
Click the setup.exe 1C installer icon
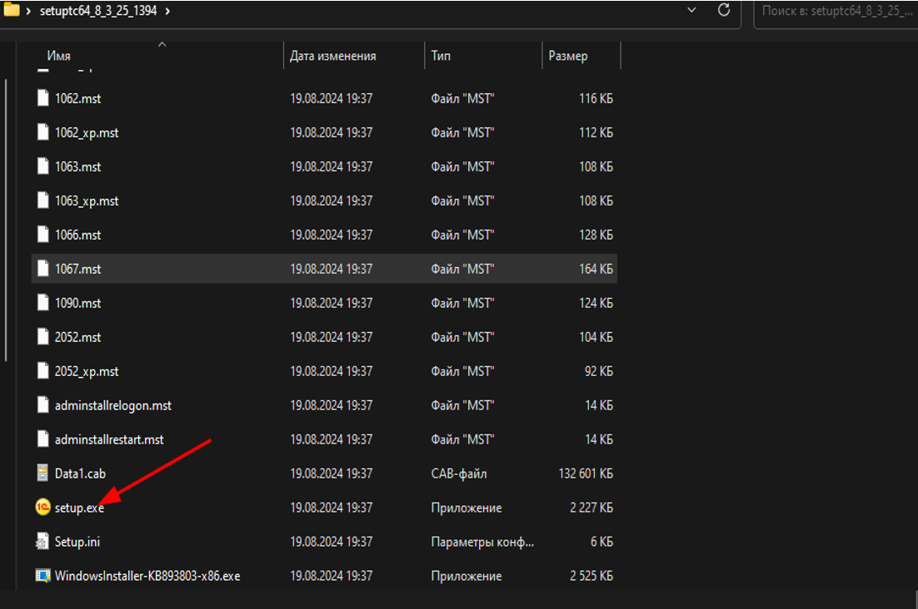[x=43, y=507]
